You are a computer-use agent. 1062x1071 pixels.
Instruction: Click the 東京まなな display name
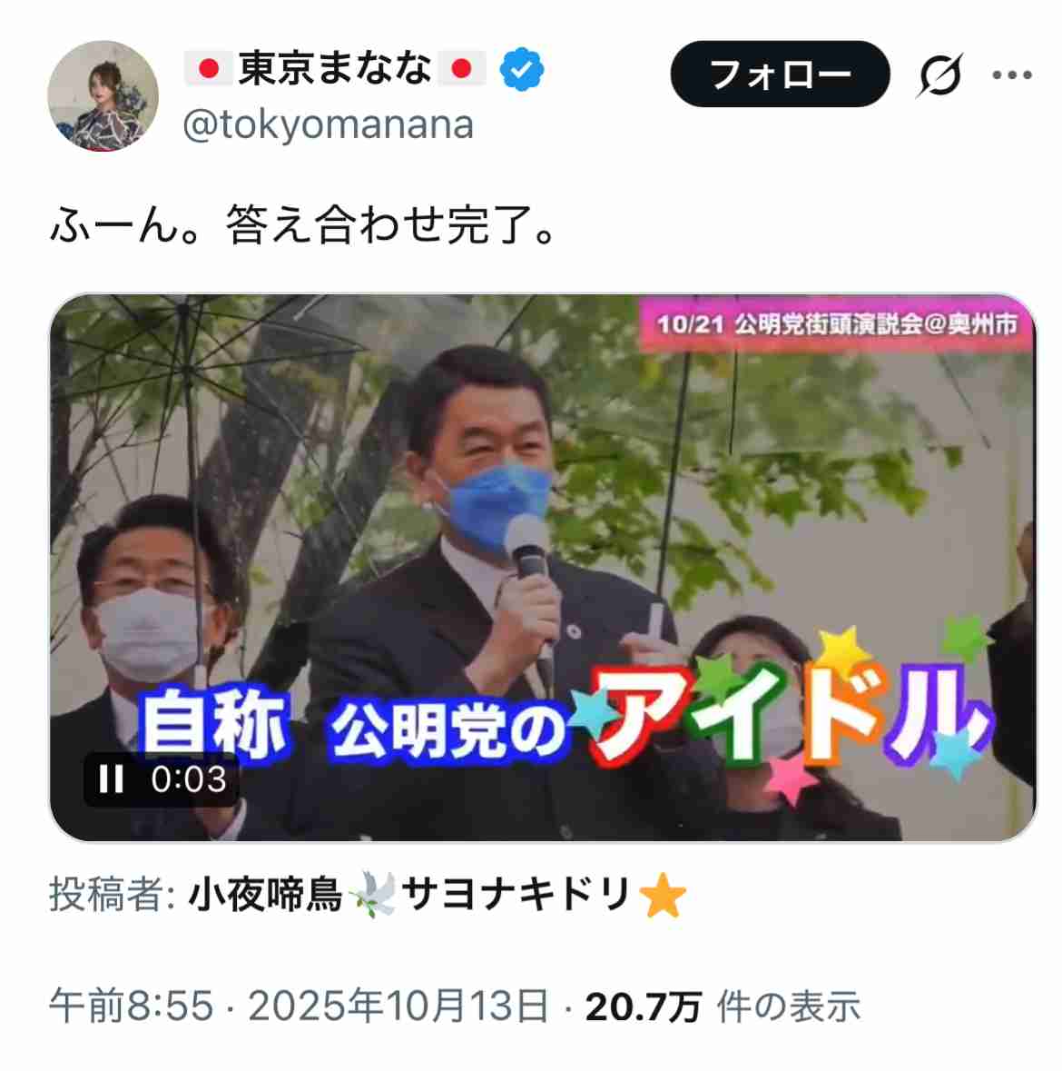point(334,68)
